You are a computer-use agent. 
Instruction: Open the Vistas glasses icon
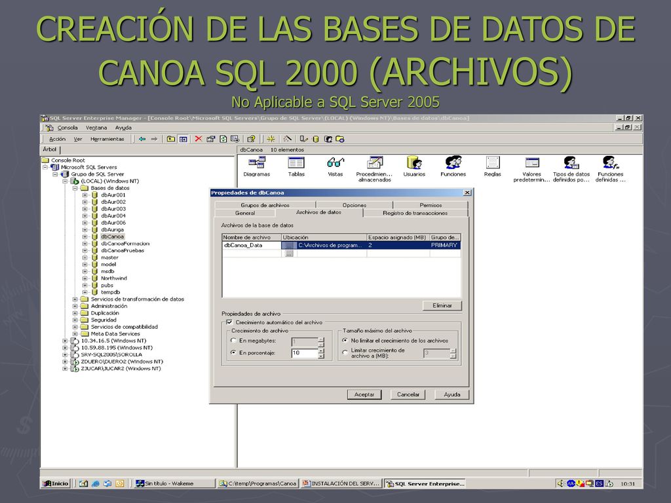point(335,166)
